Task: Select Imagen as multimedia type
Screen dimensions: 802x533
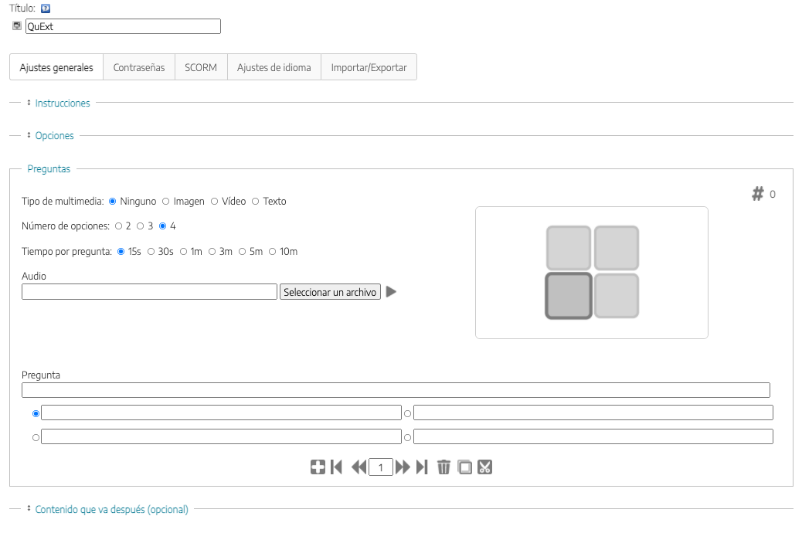Action: [166, 202]
